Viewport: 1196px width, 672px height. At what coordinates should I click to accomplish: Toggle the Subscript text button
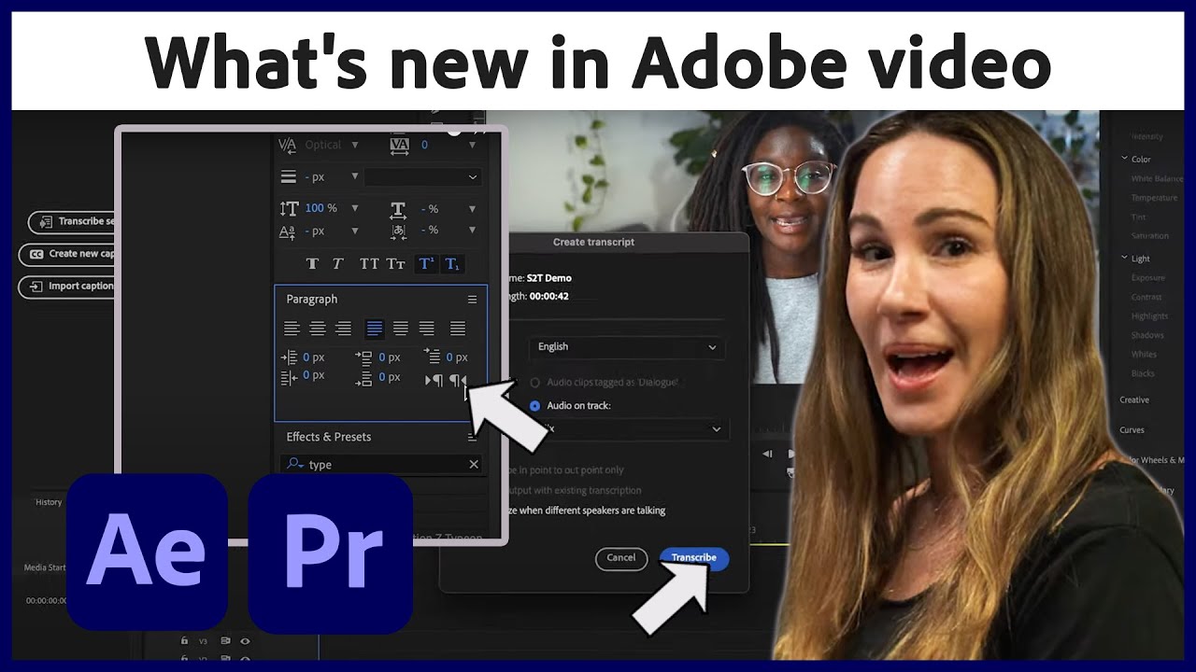[452, 264]
